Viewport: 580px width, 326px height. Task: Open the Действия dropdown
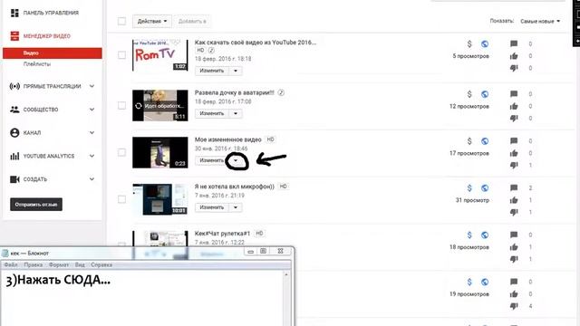coord(152,21)
